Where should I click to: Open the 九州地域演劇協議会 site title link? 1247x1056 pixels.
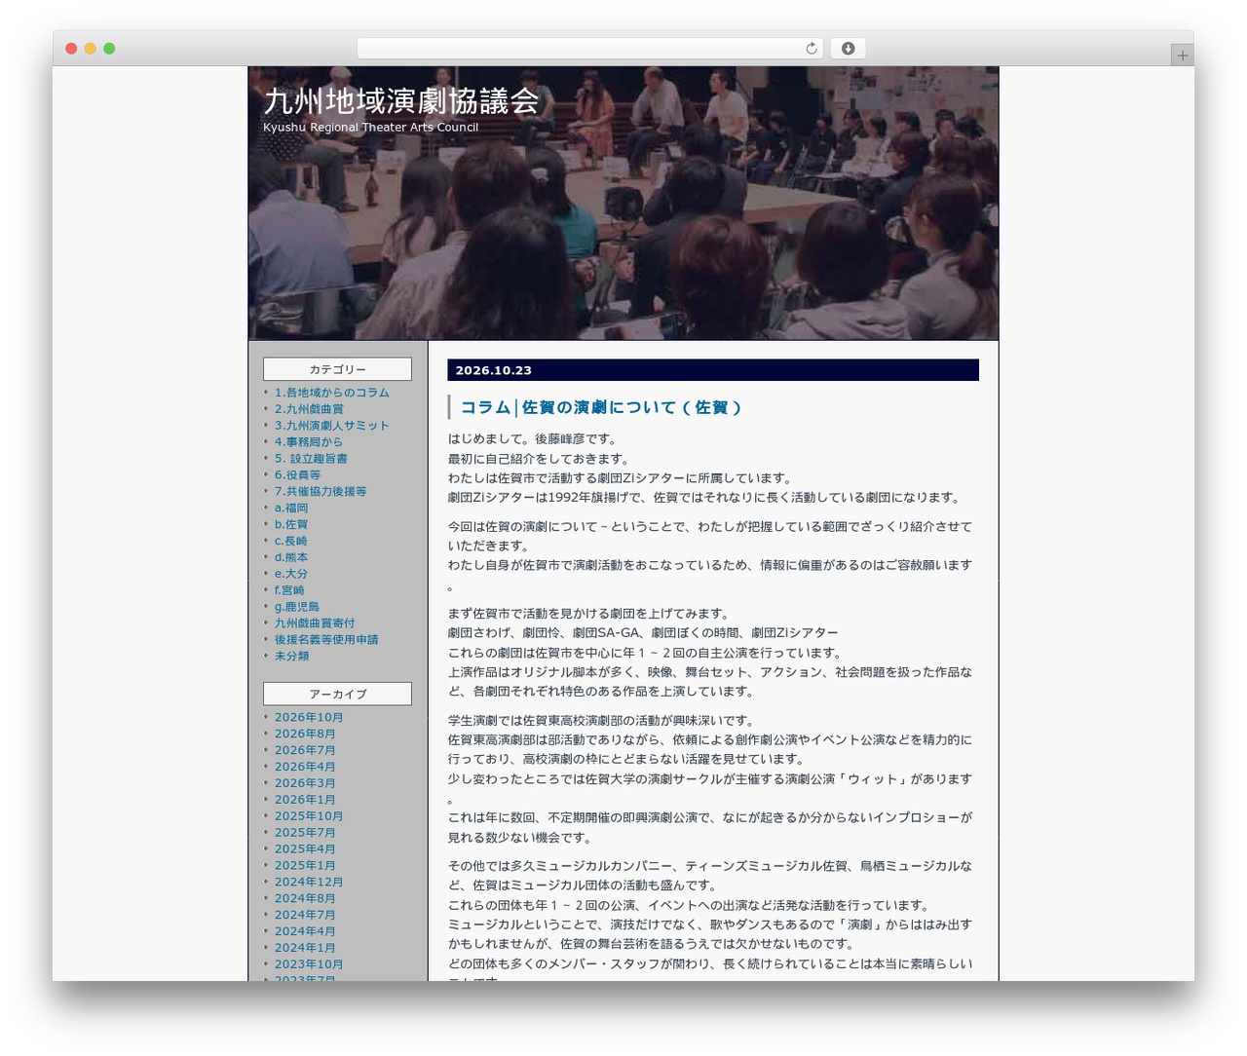coord(401,101)
